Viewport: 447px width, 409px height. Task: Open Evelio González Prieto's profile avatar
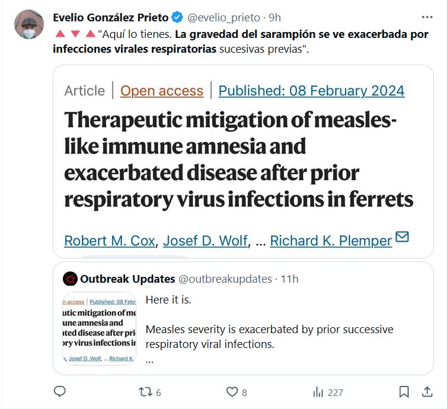coord(28,25)
